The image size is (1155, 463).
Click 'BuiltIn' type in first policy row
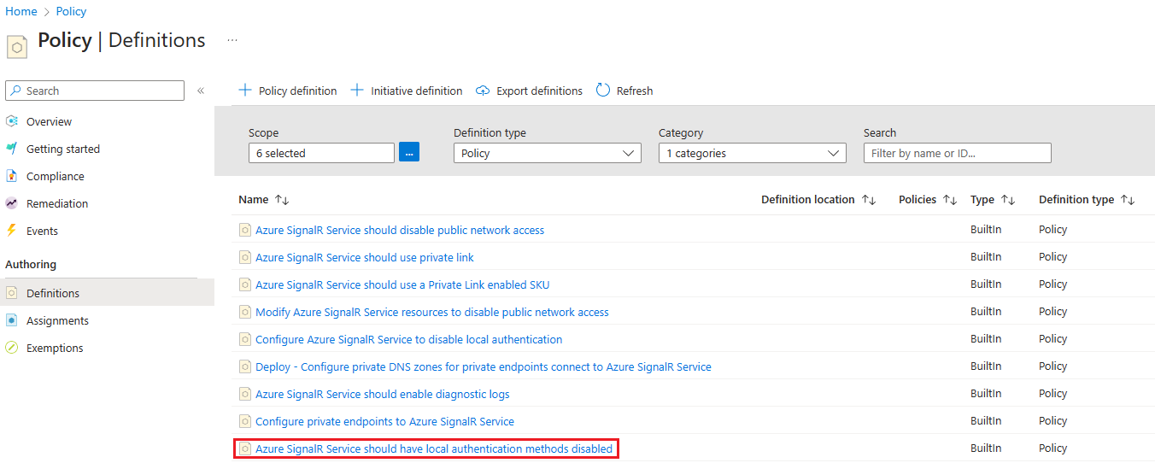986,230
